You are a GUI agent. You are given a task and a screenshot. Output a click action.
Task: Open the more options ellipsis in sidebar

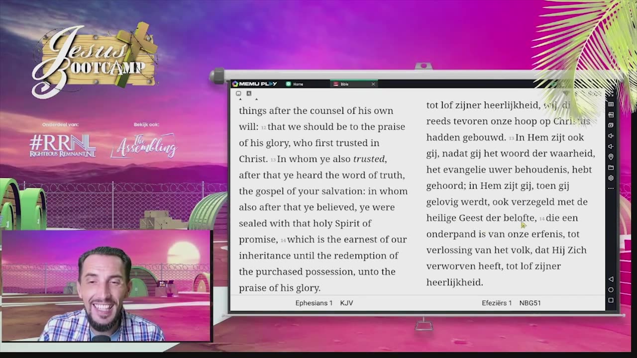(x=611, y=188)
